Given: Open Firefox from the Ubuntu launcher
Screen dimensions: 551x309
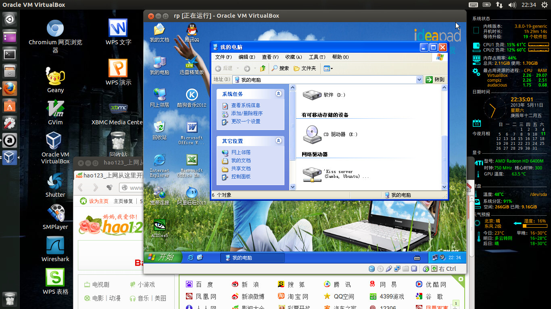Looking at the screenshot, I should (10, 88).
